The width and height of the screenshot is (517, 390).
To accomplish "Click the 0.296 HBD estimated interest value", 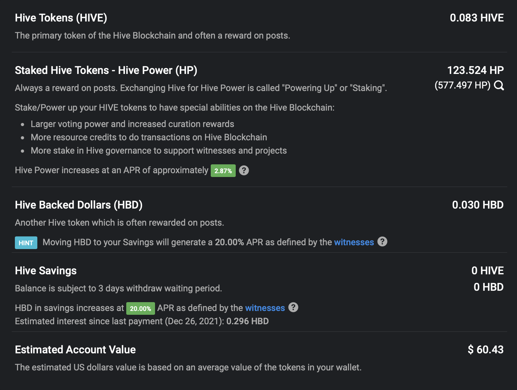I will pyautogui.click(x=247, y=321).
